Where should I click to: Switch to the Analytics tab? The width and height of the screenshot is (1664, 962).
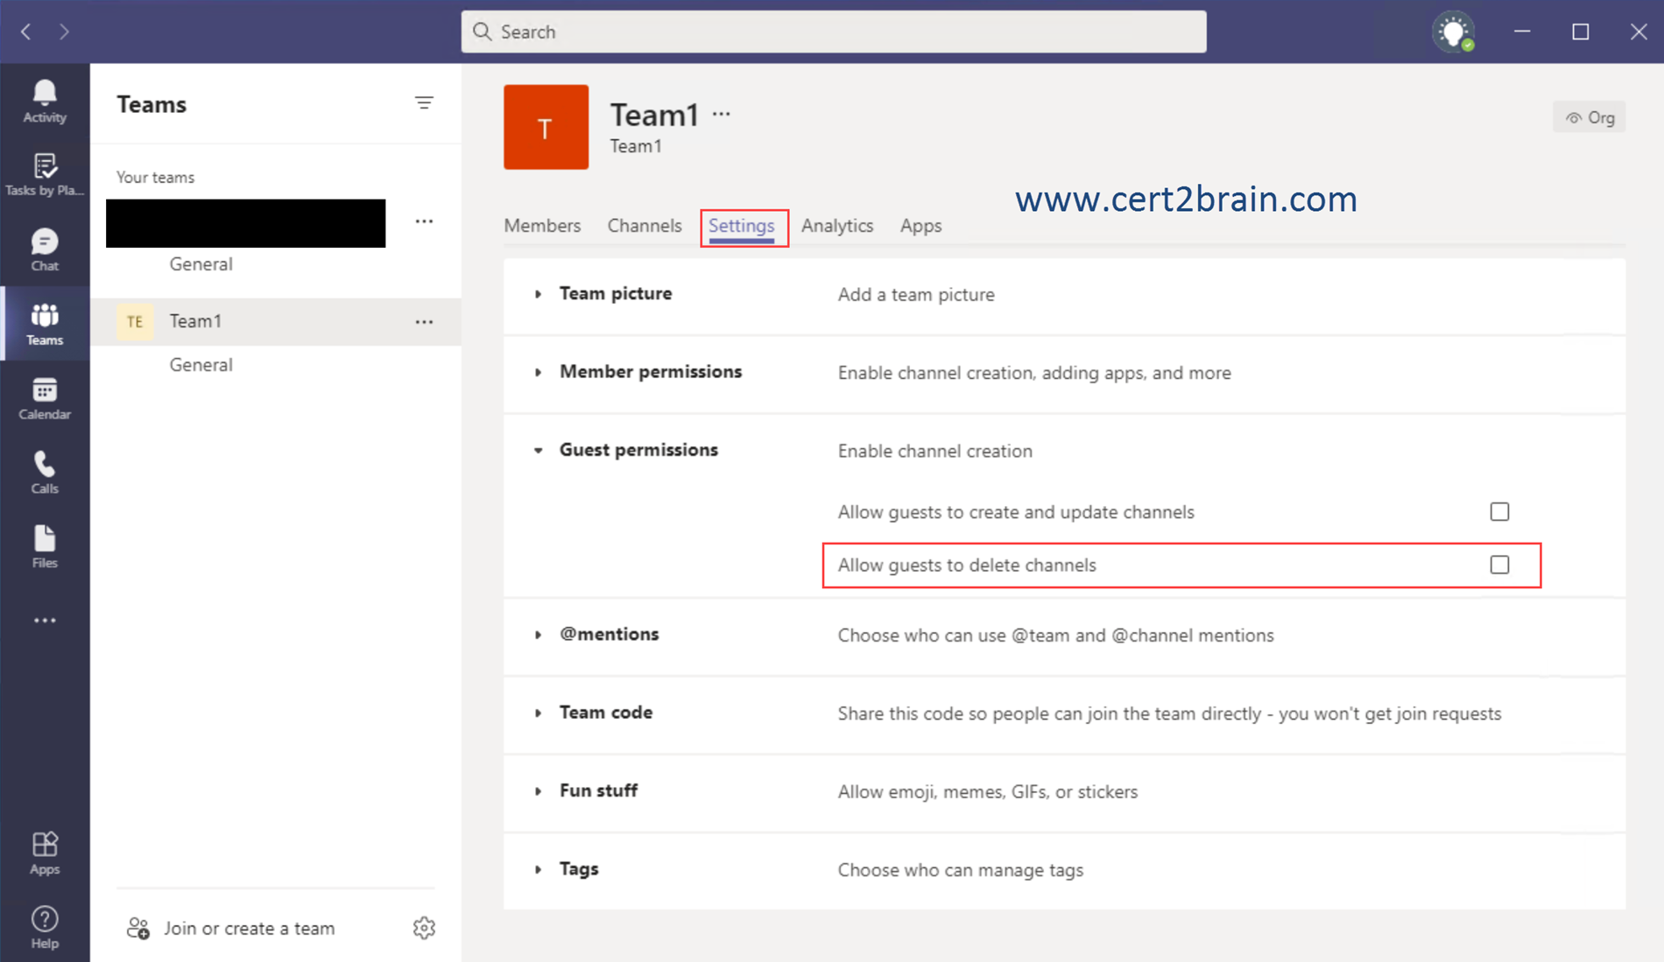(x=837, y=226)
